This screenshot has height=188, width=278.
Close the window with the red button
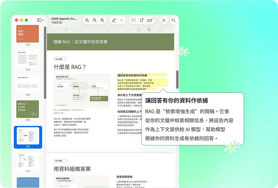pos(16,20)
